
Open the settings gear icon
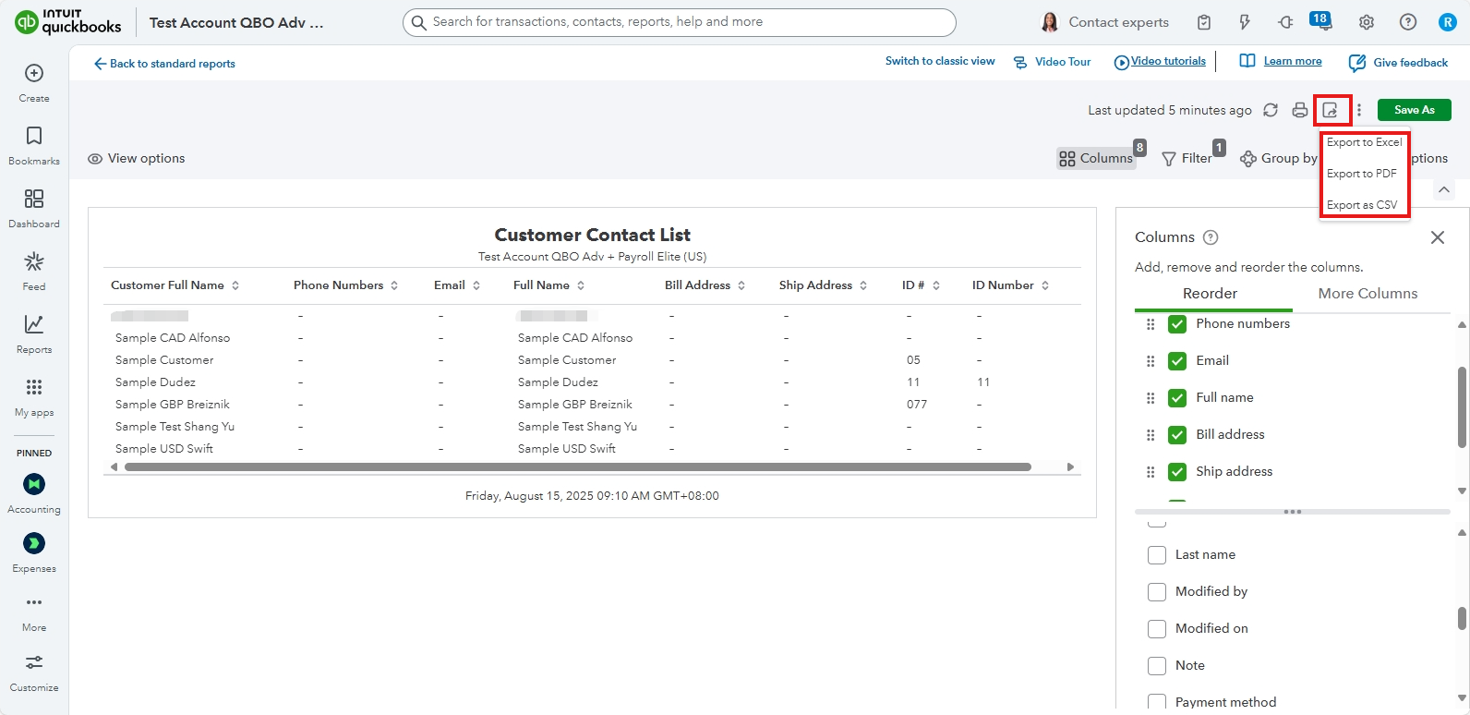1367,22
